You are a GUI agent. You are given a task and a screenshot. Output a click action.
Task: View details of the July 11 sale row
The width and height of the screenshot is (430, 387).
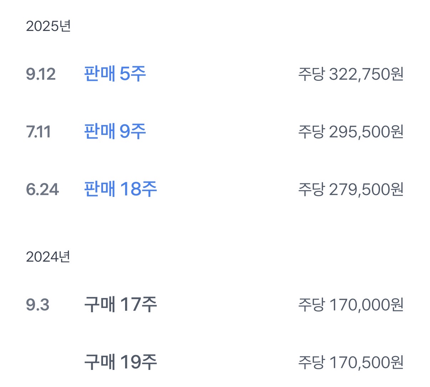pyautogui.click(x=214, y=132)
